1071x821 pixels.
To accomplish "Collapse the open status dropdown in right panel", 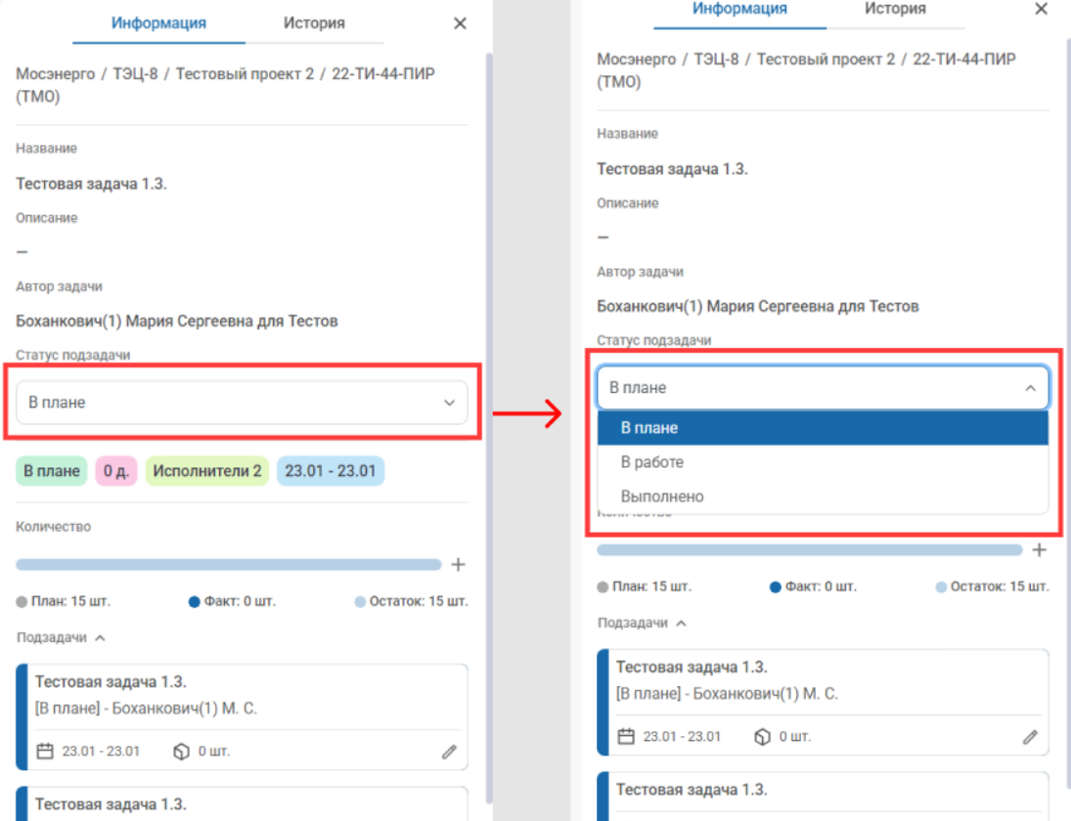I will pyautogui.click(x=1030, y=388).
